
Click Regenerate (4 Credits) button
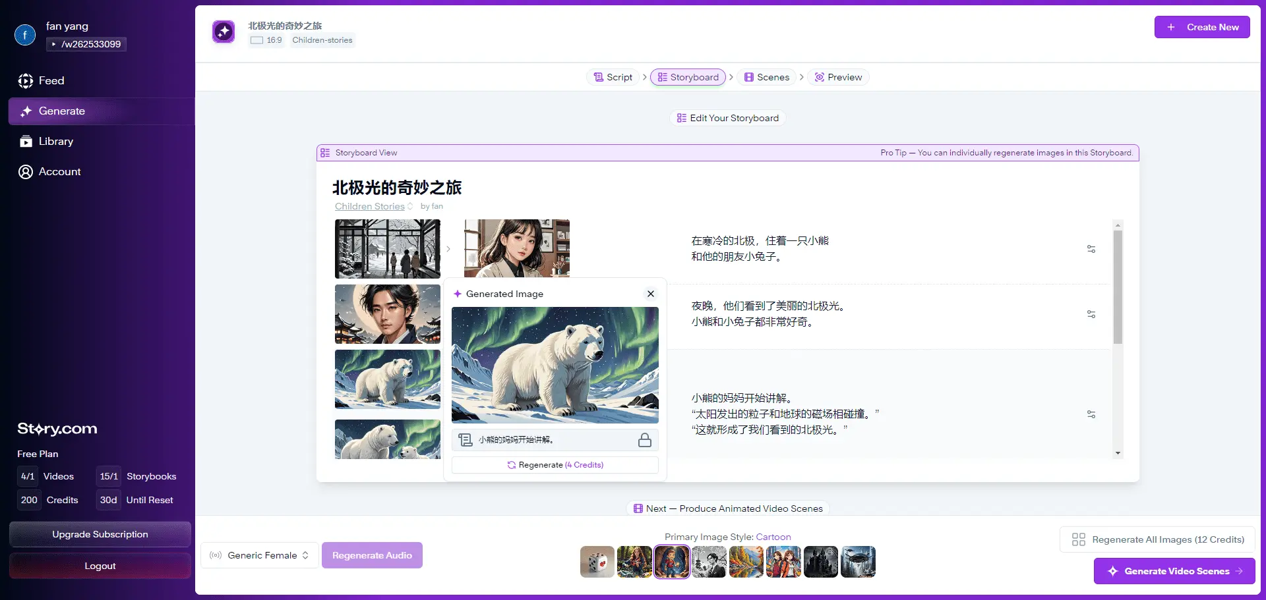(x=555, y=465)
